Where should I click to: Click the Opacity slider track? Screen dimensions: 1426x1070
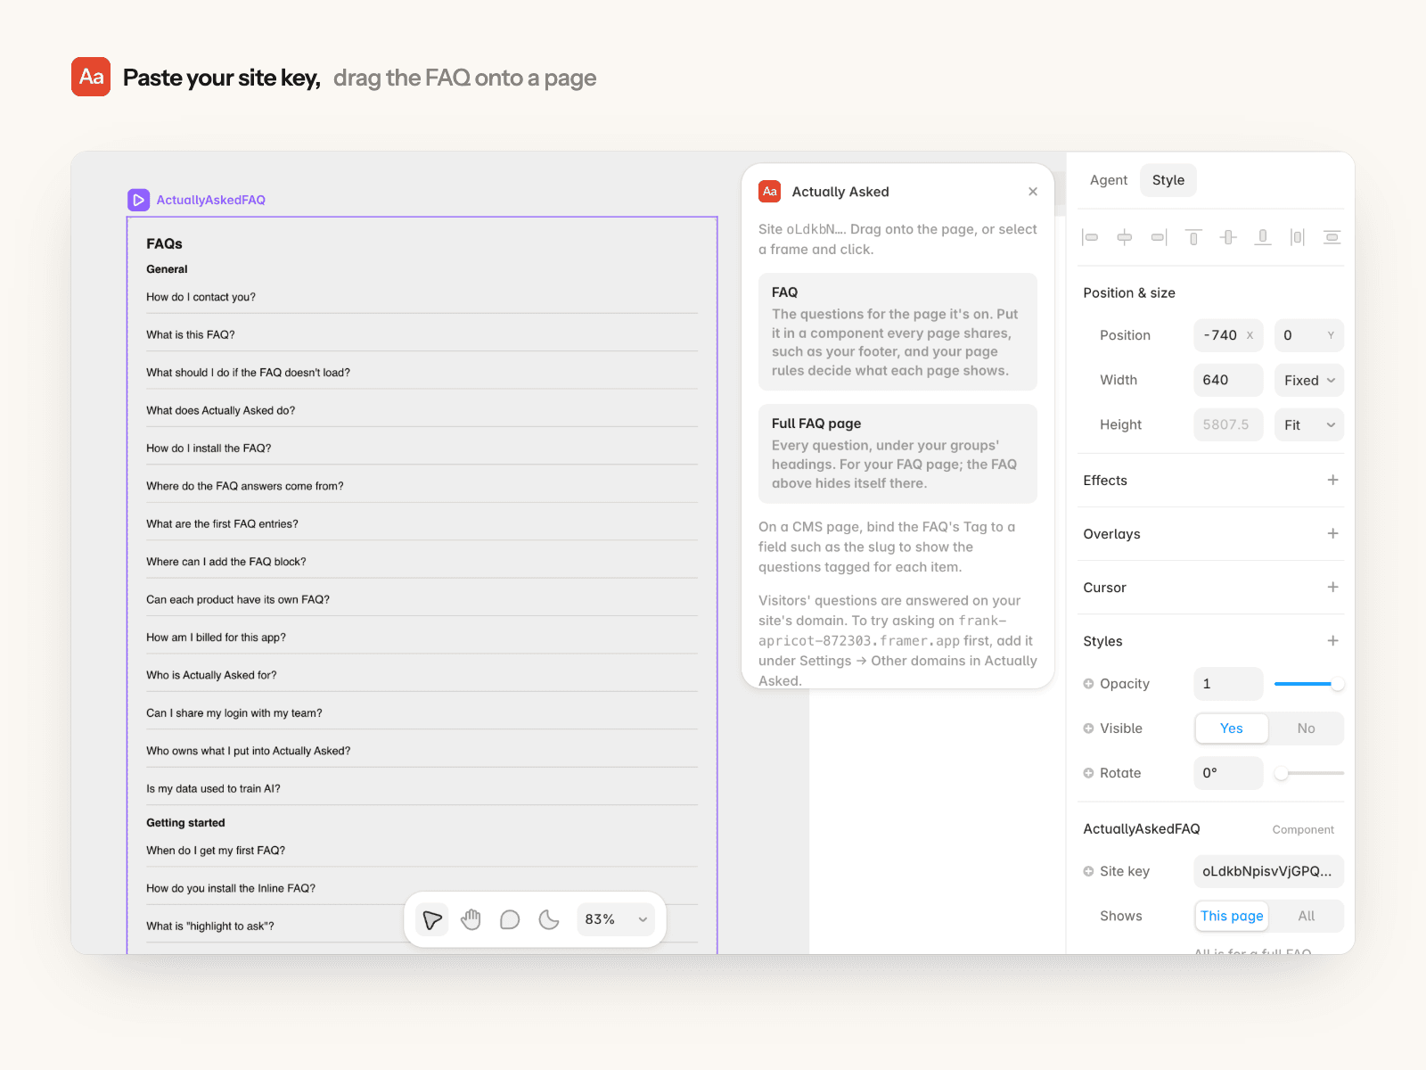click(x=1308, y=684)
